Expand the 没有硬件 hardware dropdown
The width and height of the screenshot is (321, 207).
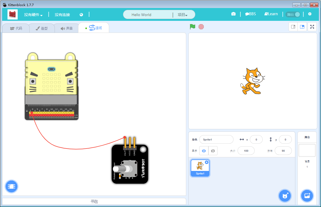pos(33,15)
